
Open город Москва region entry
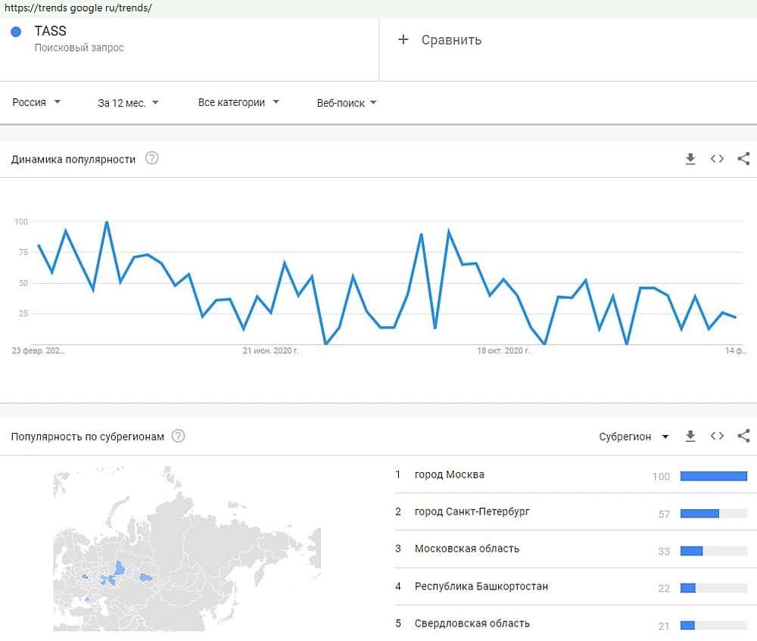coord(450,475)
